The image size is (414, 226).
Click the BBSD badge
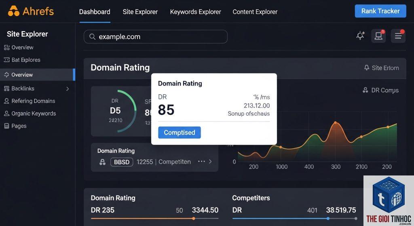tap(122, 162)
